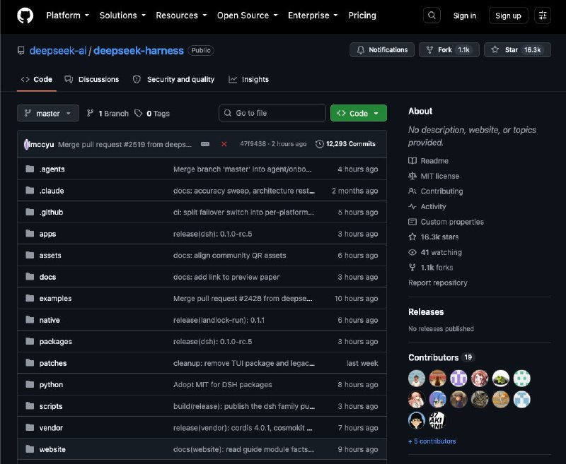Image resolution: width=566 pixels, height=464 pixels.
Task: Click the Pricing menu item
Action: click(362, 16)
